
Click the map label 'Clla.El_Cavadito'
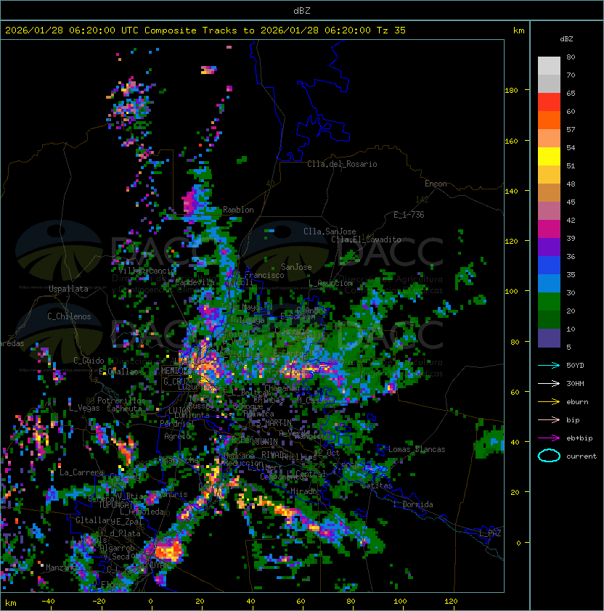click(366, 239)
